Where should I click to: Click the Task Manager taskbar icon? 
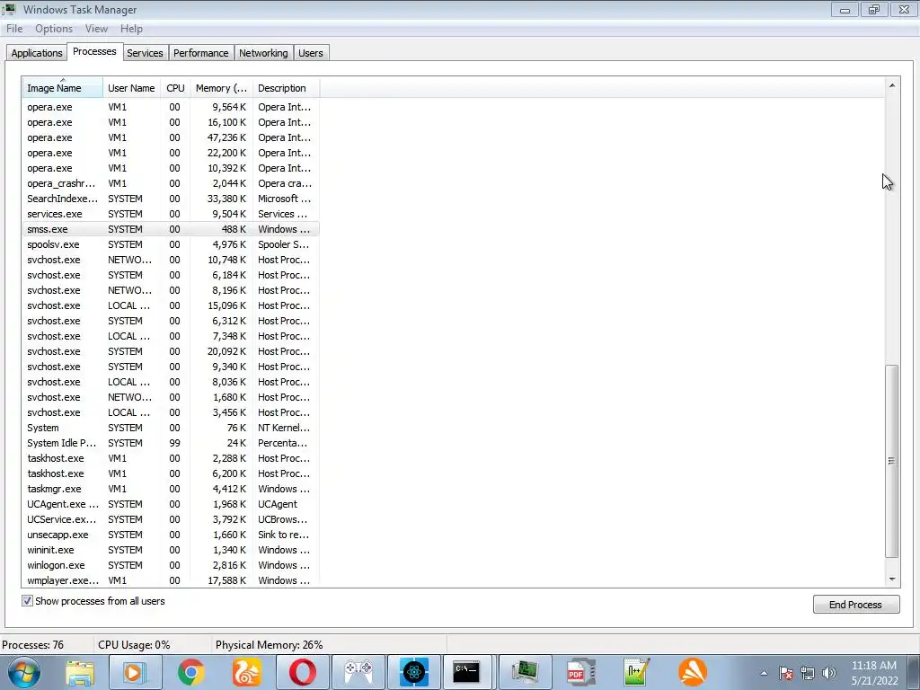click(x=525, y=672)
